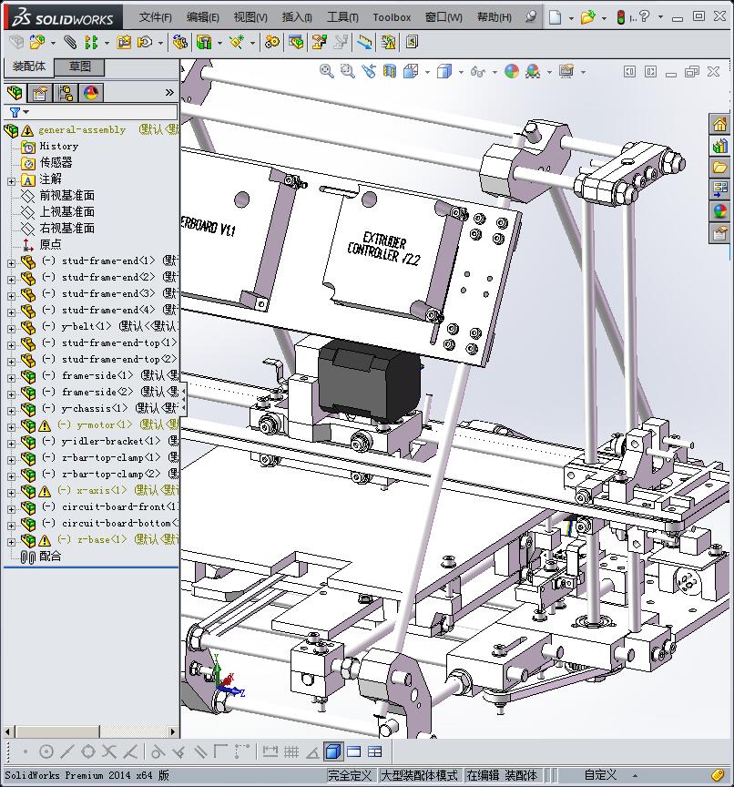This screenshot has height=787, width=734.
Task: Toggle the grid display icon in sketch toolbar
Action: click(291, 751)
